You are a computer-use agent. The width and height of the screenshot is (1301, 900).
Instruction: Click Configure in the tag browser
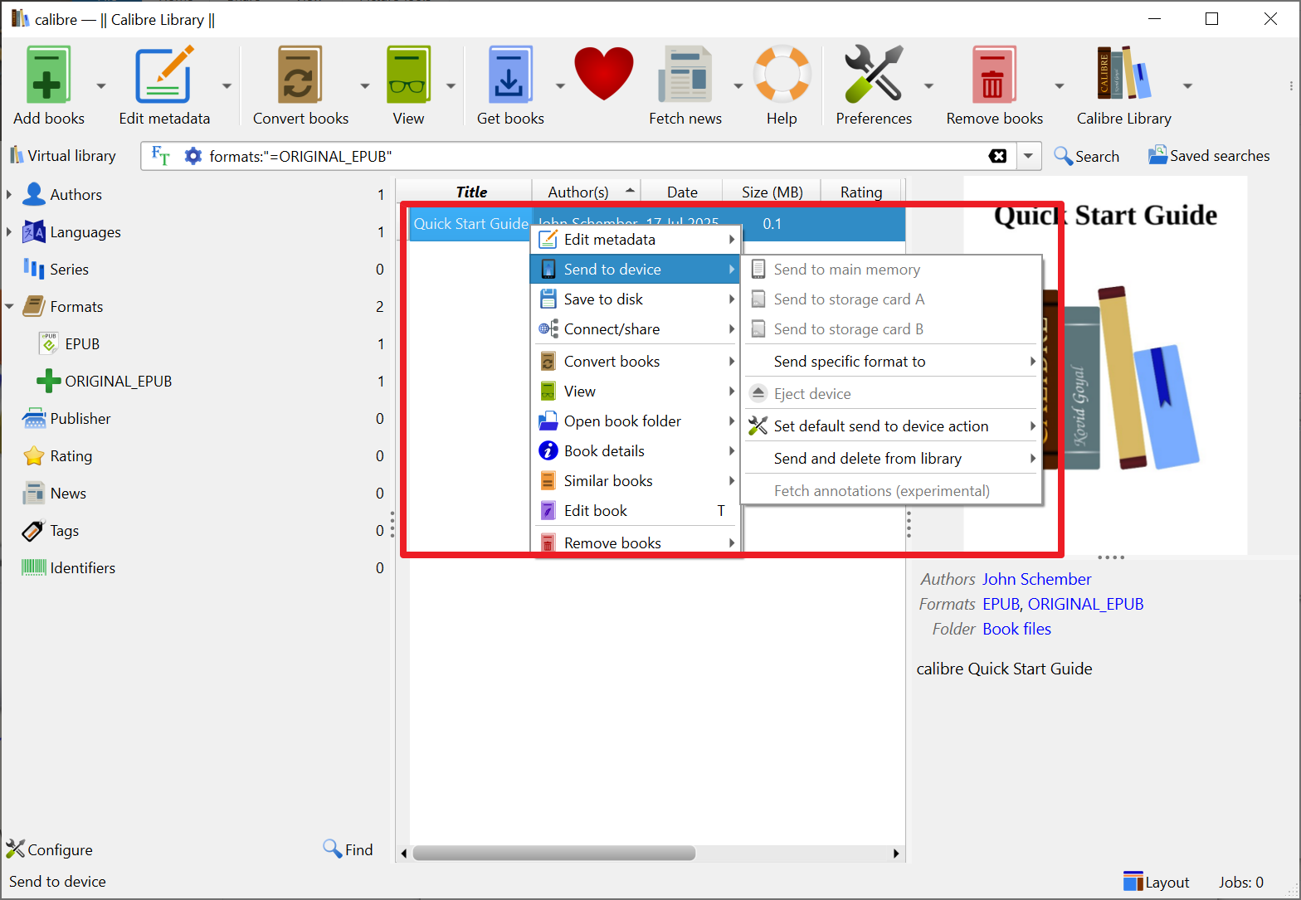(x=50, y=849)
